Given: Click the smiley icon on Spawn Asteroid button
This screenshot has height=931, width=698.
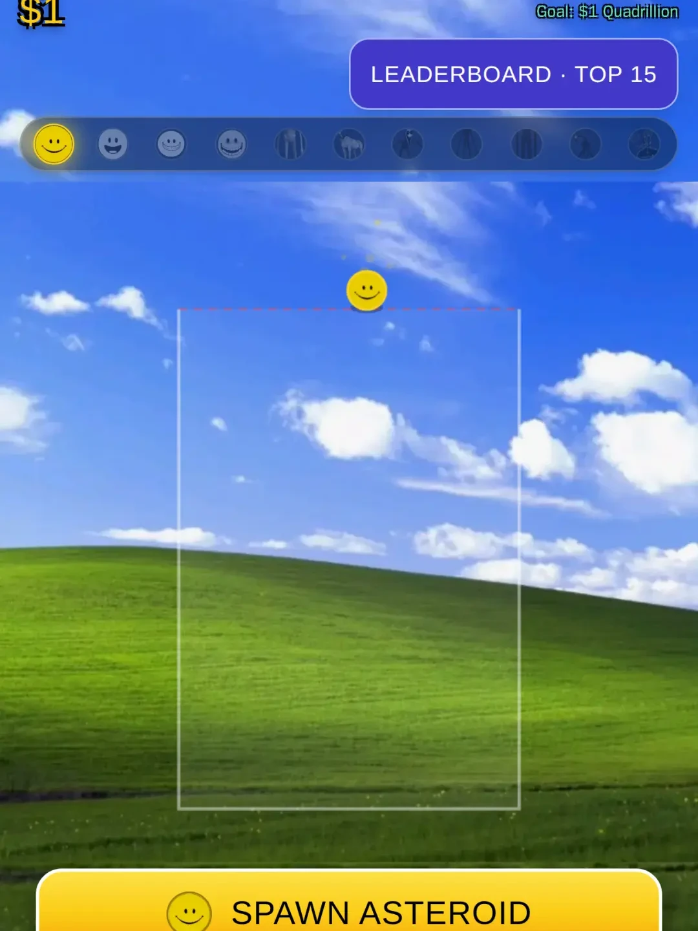Looking at the screenshot, I should tap(189, 912).
